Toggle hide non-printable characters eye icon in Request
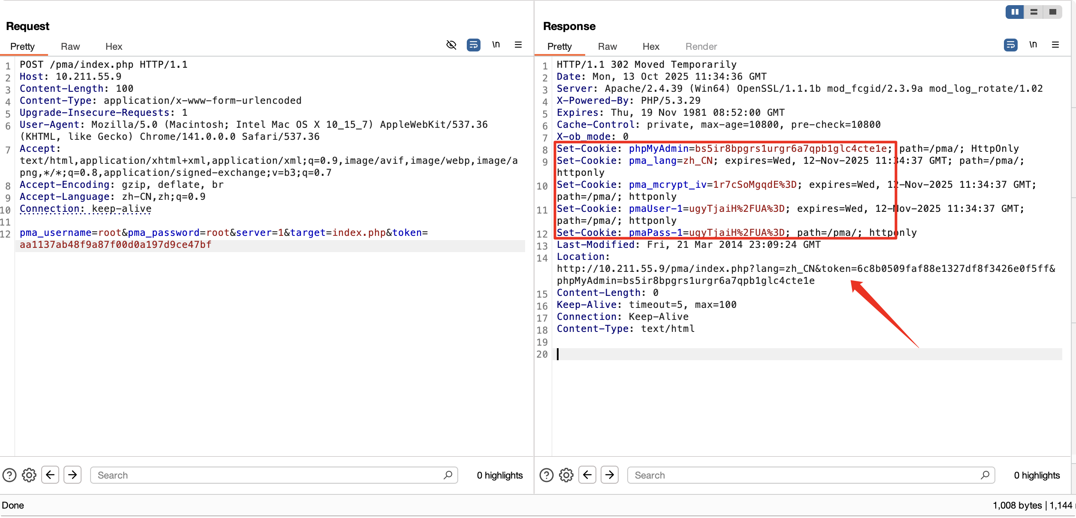The width and height of the screenshot is (1076, 518). [451, 45]
